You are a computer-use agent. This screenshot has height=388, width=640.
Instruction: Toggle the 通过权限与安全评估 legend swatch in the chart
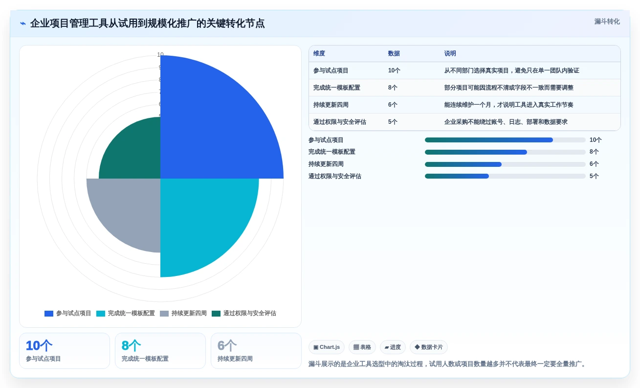tap(216, 314)
